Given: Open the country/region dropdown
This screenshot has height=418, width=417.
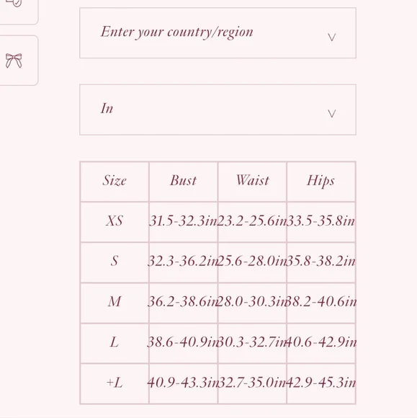Looking at the screenshot, I should point(218,32).
